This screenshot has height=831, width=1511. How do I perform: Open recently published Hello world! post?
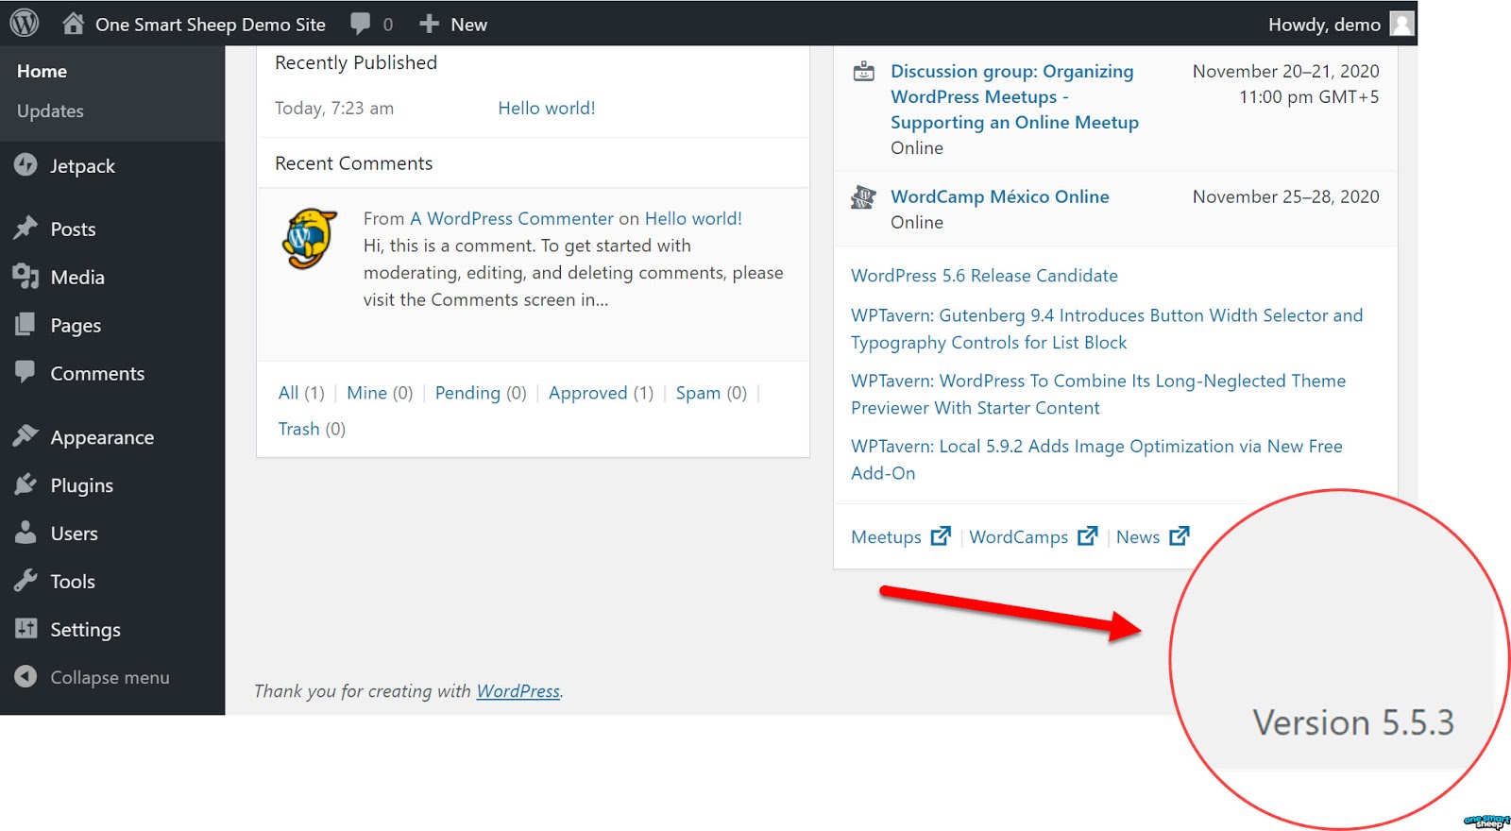tap(547, 108)
